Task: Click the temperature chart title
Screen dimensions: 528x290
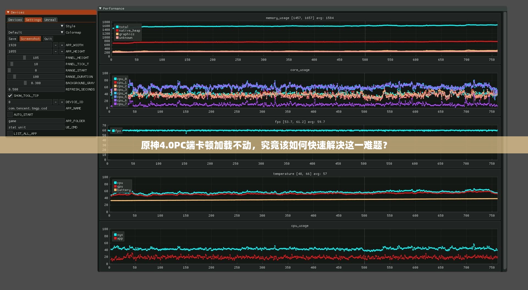Action: click(300, 174)
